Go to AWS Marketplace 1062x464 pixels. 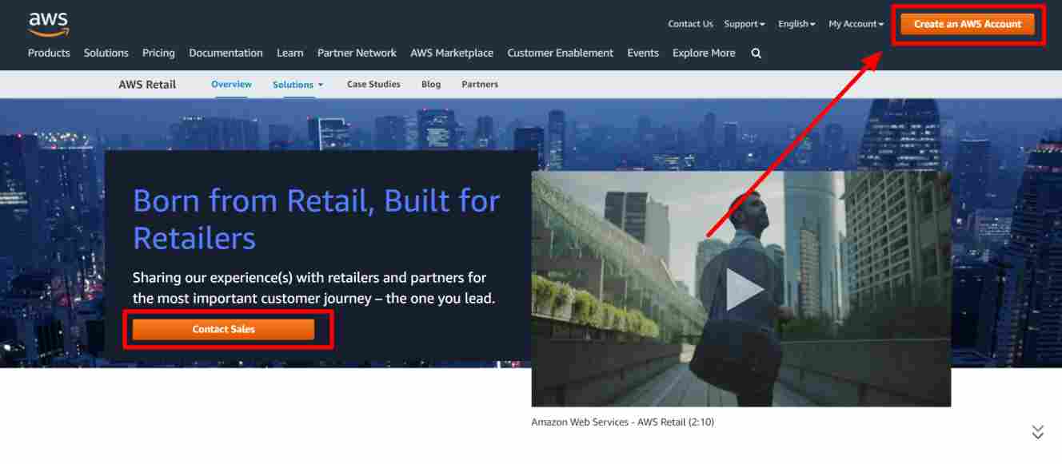click(452, 53)
